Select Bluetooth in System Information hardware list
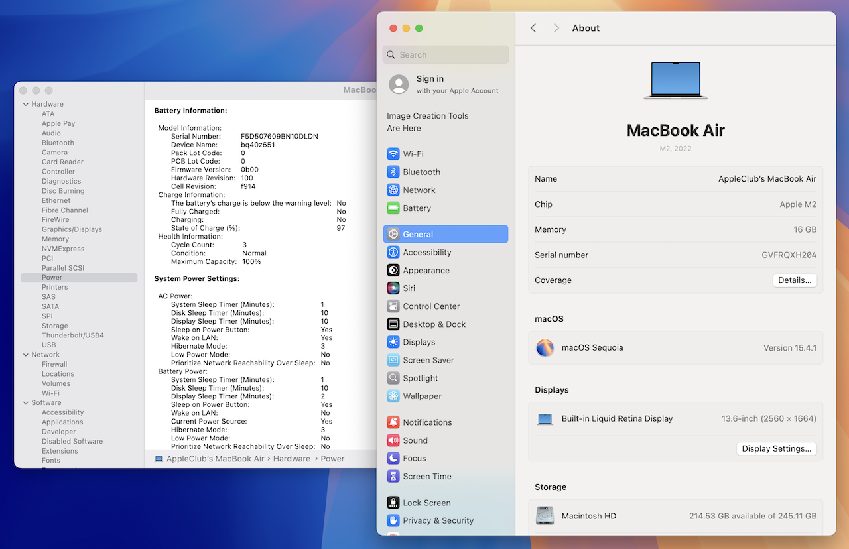The image size is (849, 549). [x=58, y=143]
